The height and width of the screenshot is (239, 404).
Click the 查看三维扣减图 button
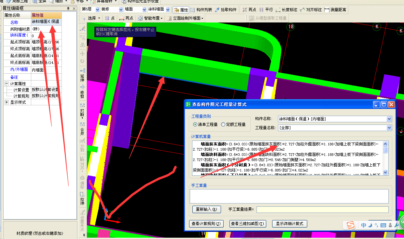tap(248, 224)
